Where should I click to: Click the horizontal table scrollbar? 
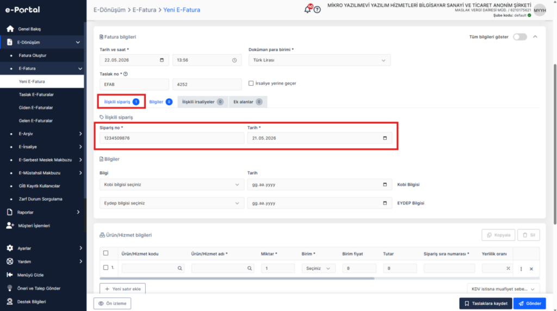237,278
